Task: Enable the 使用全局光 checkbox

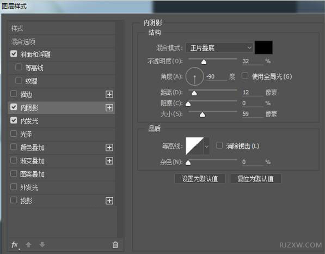Action: coord(245,76)
